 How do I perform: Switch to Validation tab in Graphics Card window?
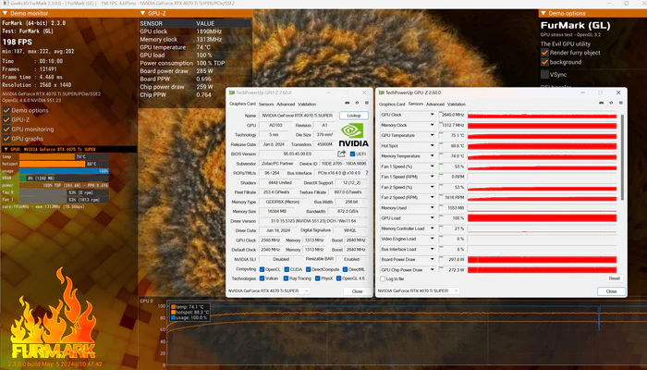pyautogui.click(x=307, y=104)
